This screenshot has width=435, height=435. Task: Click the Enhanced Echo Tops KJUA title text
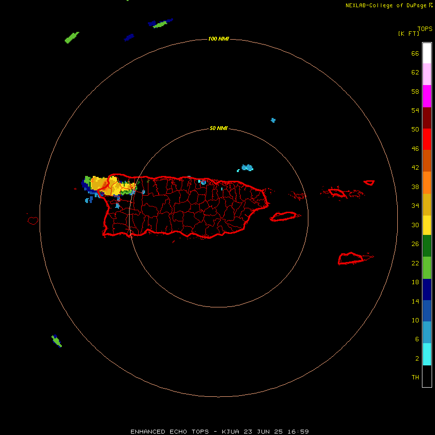point(219,432)
